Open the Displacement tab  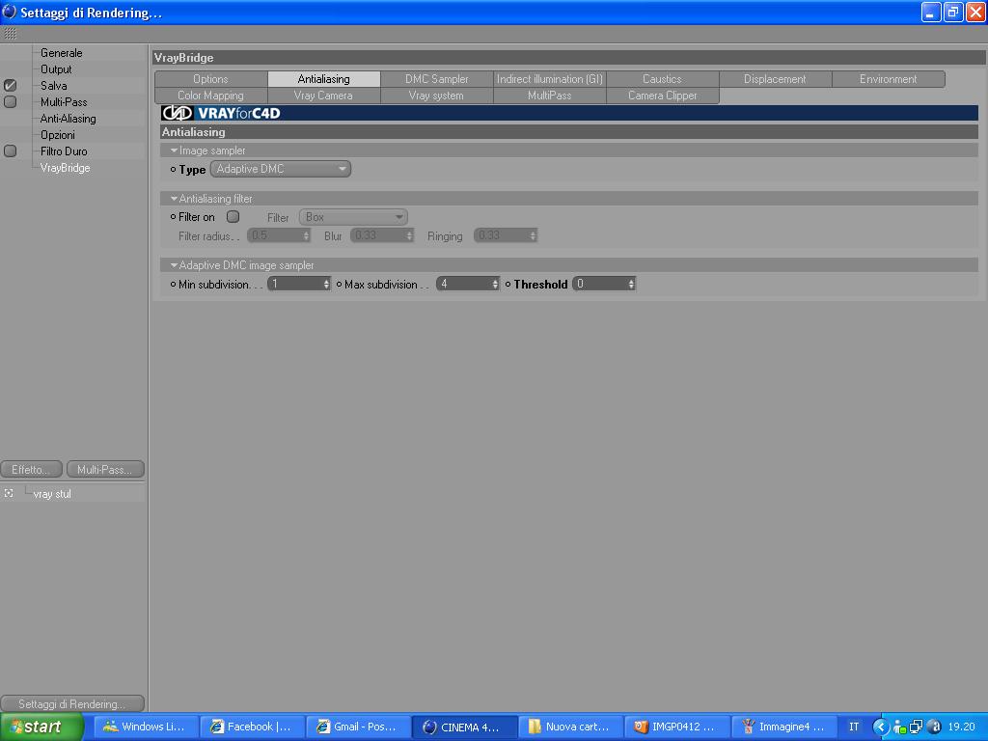pyautogui.click(x=775, y=79)
